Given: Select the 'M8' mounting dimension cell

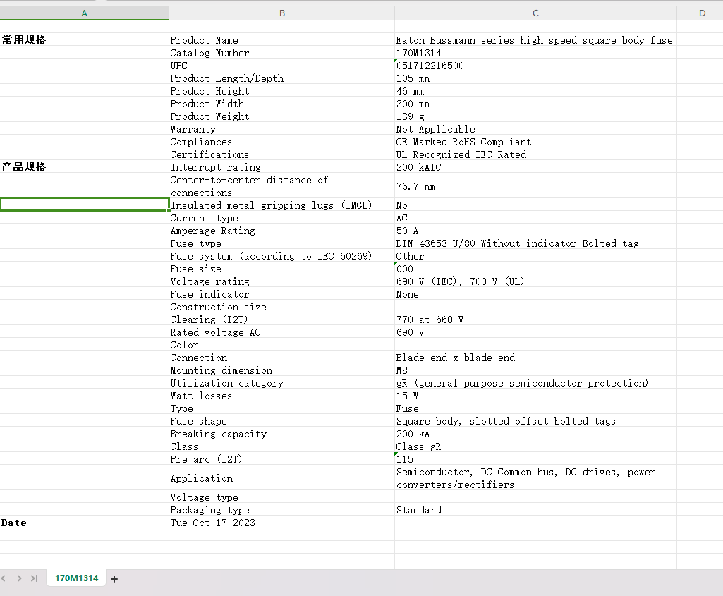Looking at the screenshot, I should [x=535, y=370].
